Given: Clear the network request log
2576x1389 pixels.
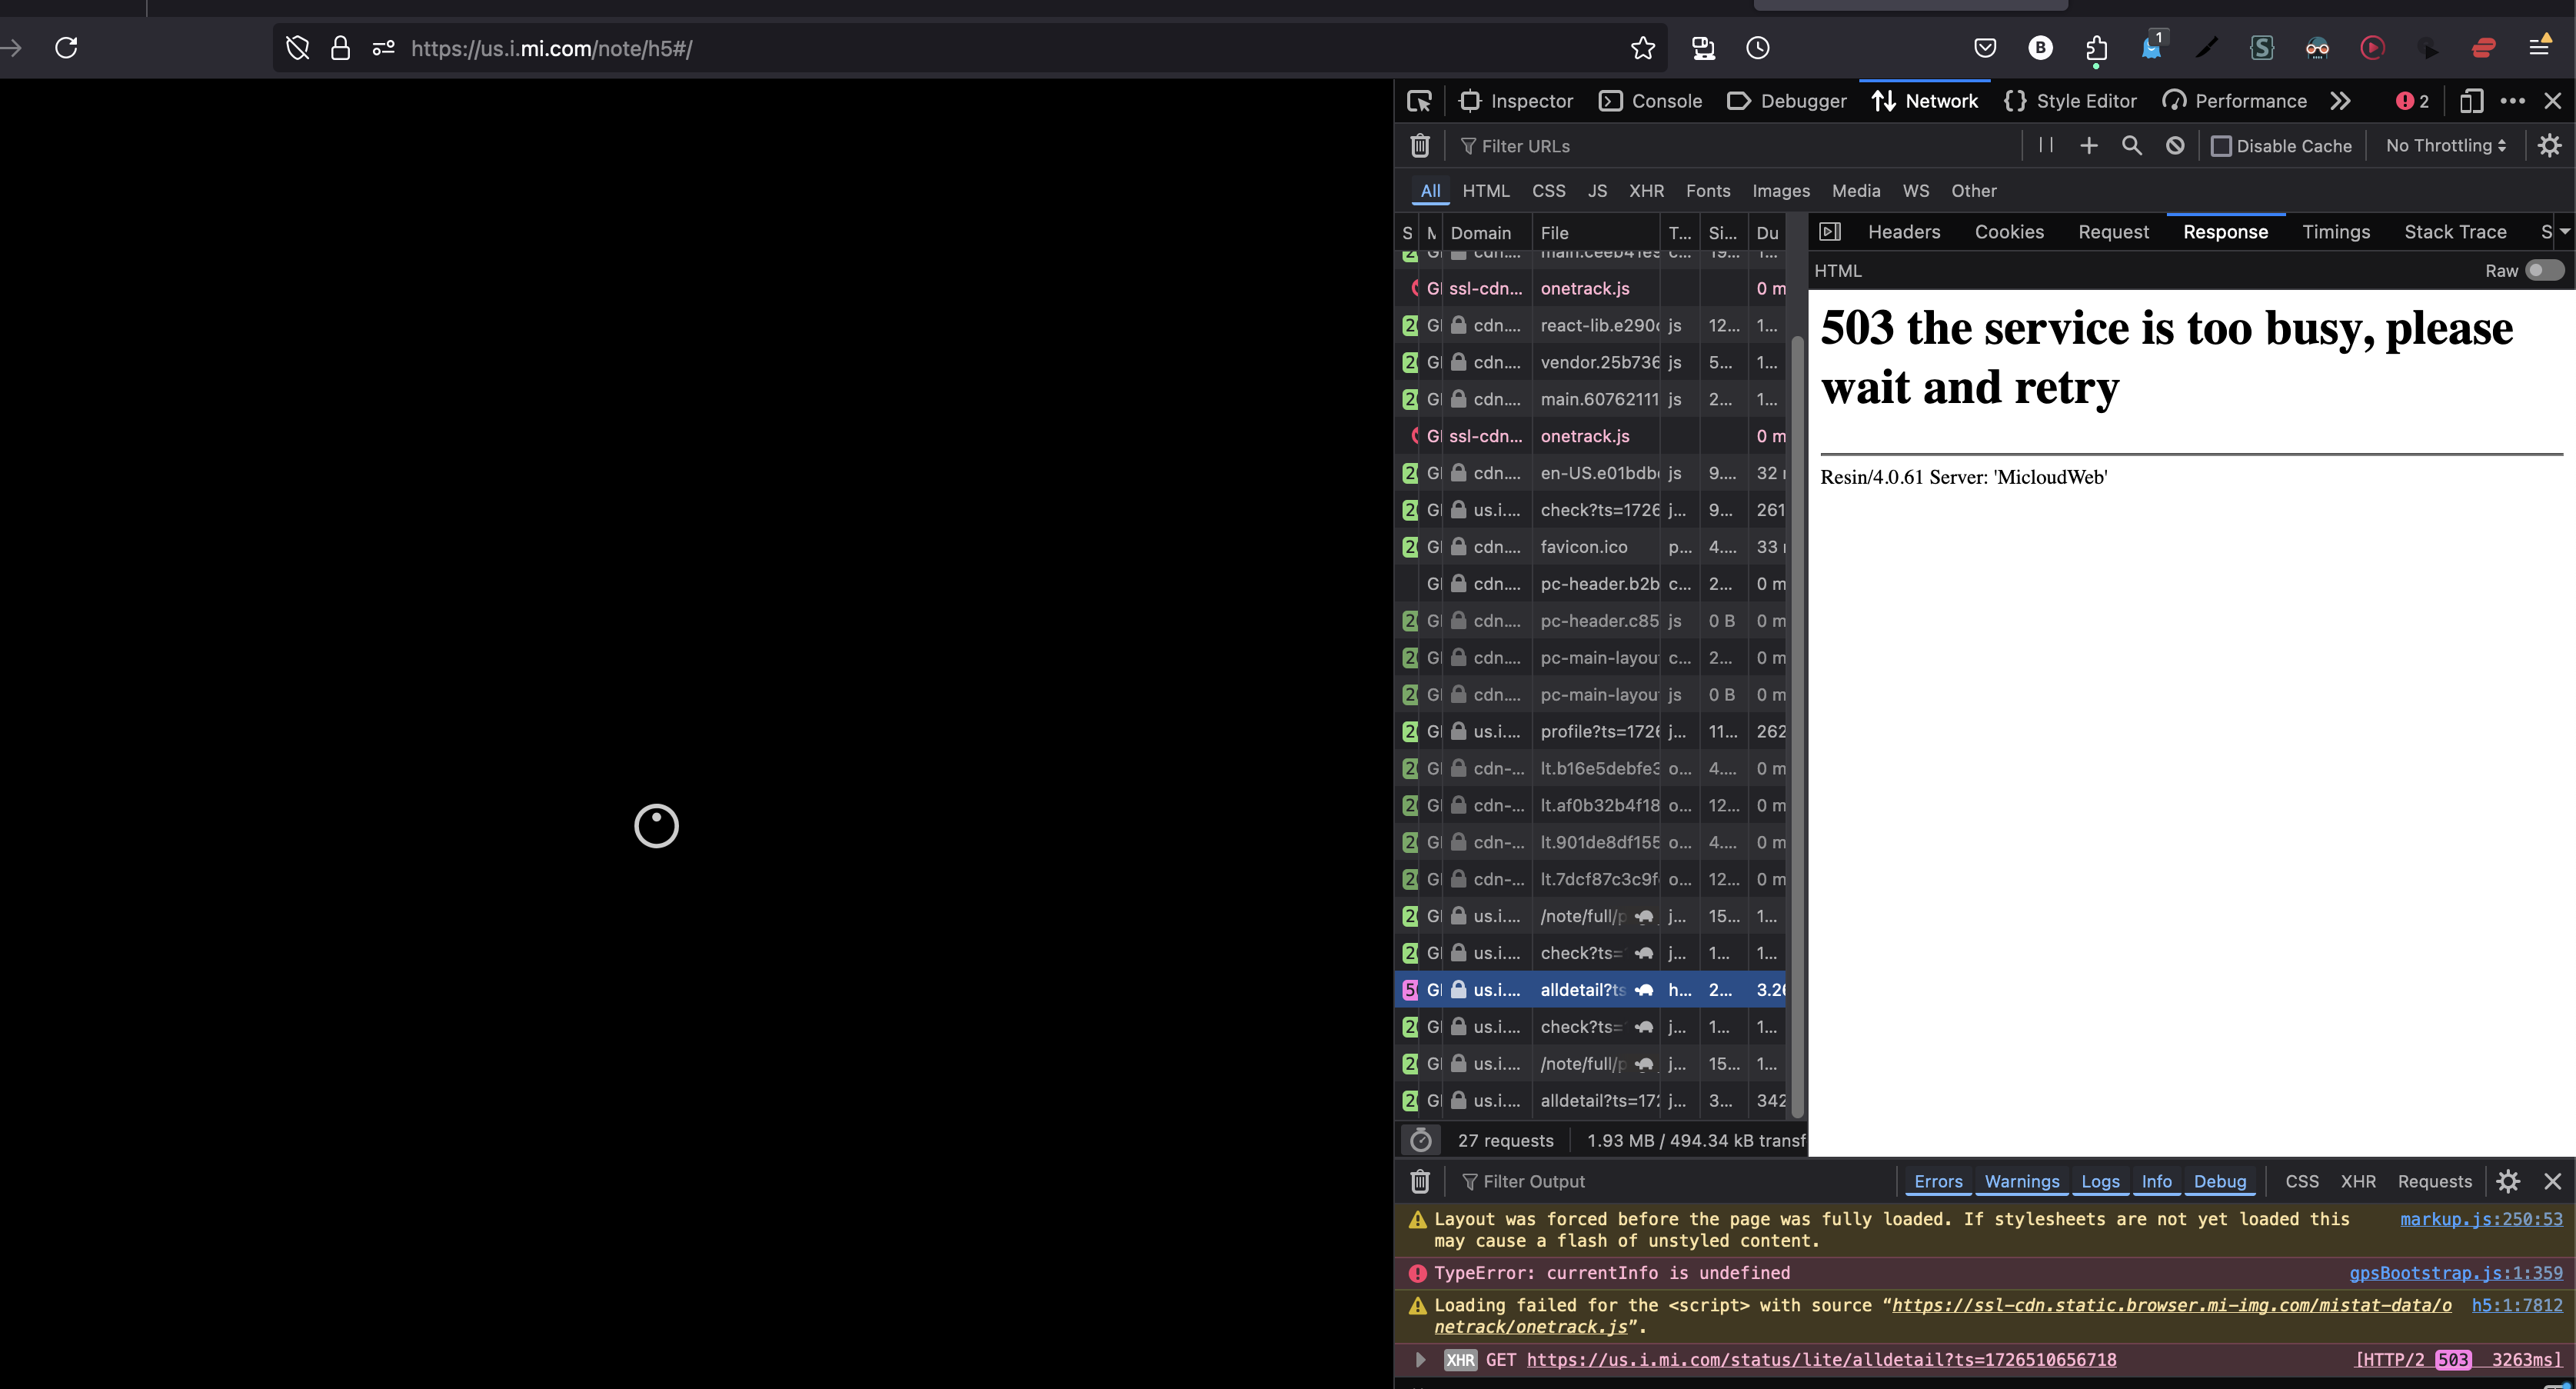Looking at the screenshot, I should point(1419,146).
